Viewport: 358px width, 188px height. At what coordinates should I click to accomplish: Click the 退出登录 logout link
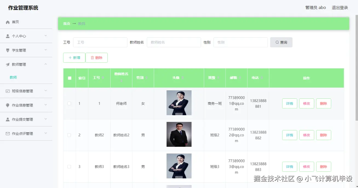(x=340, y=8)
